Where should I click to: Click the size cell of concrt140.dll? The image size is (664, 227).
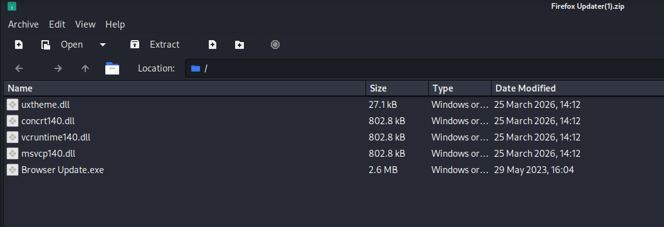click(x=387, y=121)
